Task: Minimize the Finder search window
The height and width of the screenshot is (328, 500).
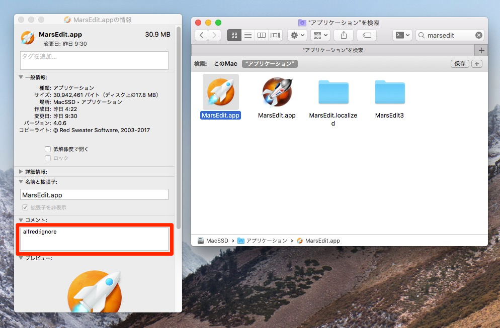Action: [x=208, y=23]
